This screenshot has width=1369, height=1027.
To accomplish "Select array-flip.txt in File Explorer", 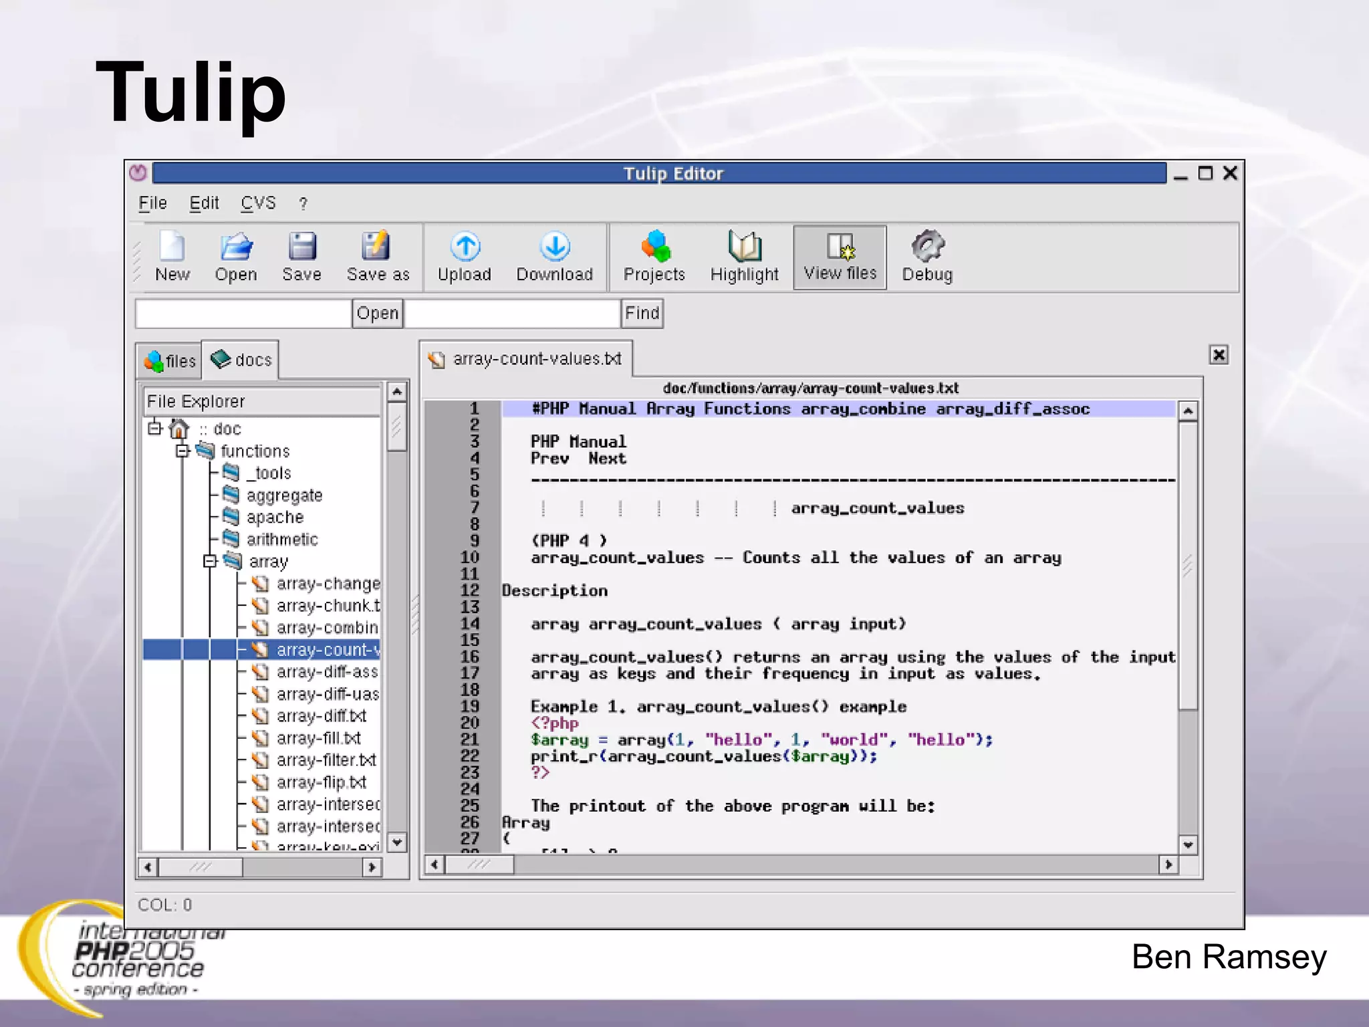I will pyautogui.click(x=321, y=782).
